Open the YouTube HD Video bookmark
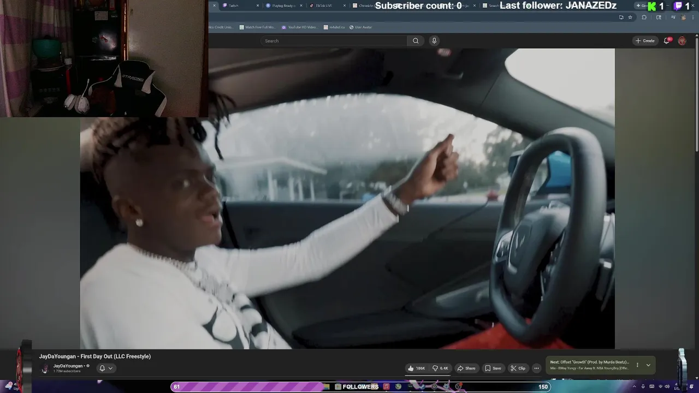This screenshot has width=699, height=393. coord(300,27)
